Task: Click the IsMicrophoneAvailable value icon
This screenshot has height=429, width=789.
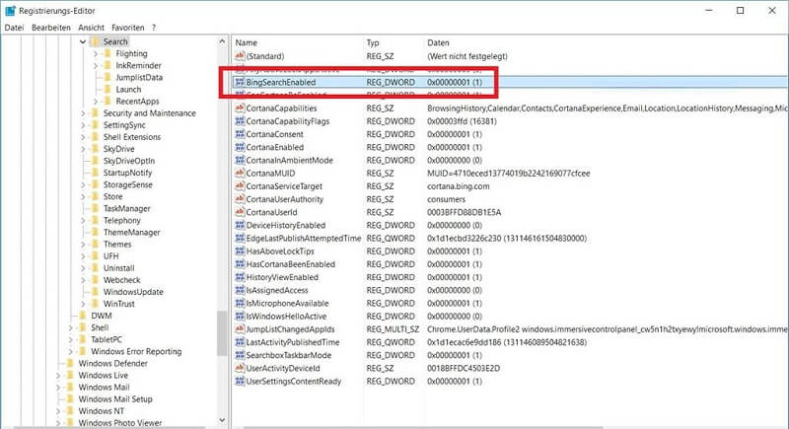Action: coord(240,304)
